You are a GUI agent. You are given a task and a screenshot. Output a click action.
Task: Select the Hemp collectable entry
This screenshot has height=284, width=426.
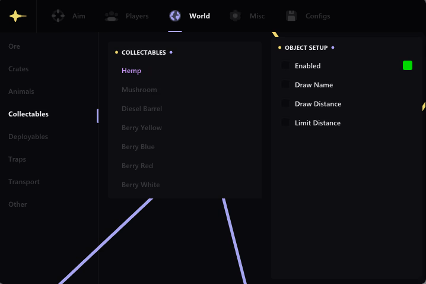(x=132, y=71)
